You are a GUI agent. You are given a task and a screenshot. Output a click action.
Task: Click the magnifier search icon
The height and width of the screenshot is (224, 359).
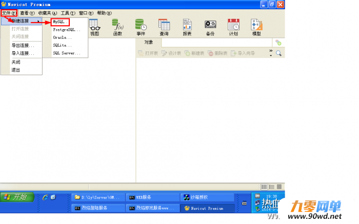pyautogui.click(x=278, y=53)
